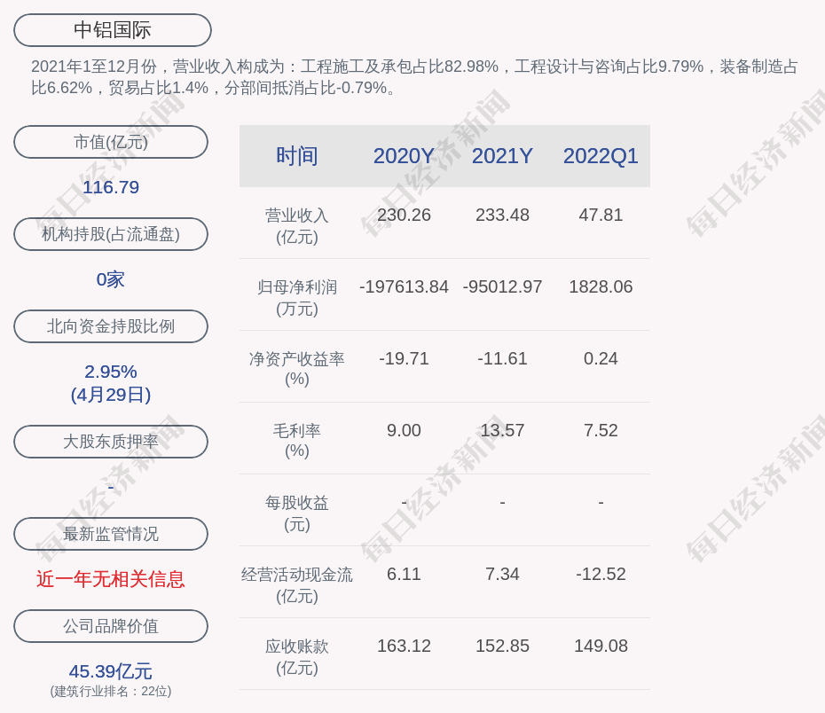Select receivables value 152.85

click(502, 646)
